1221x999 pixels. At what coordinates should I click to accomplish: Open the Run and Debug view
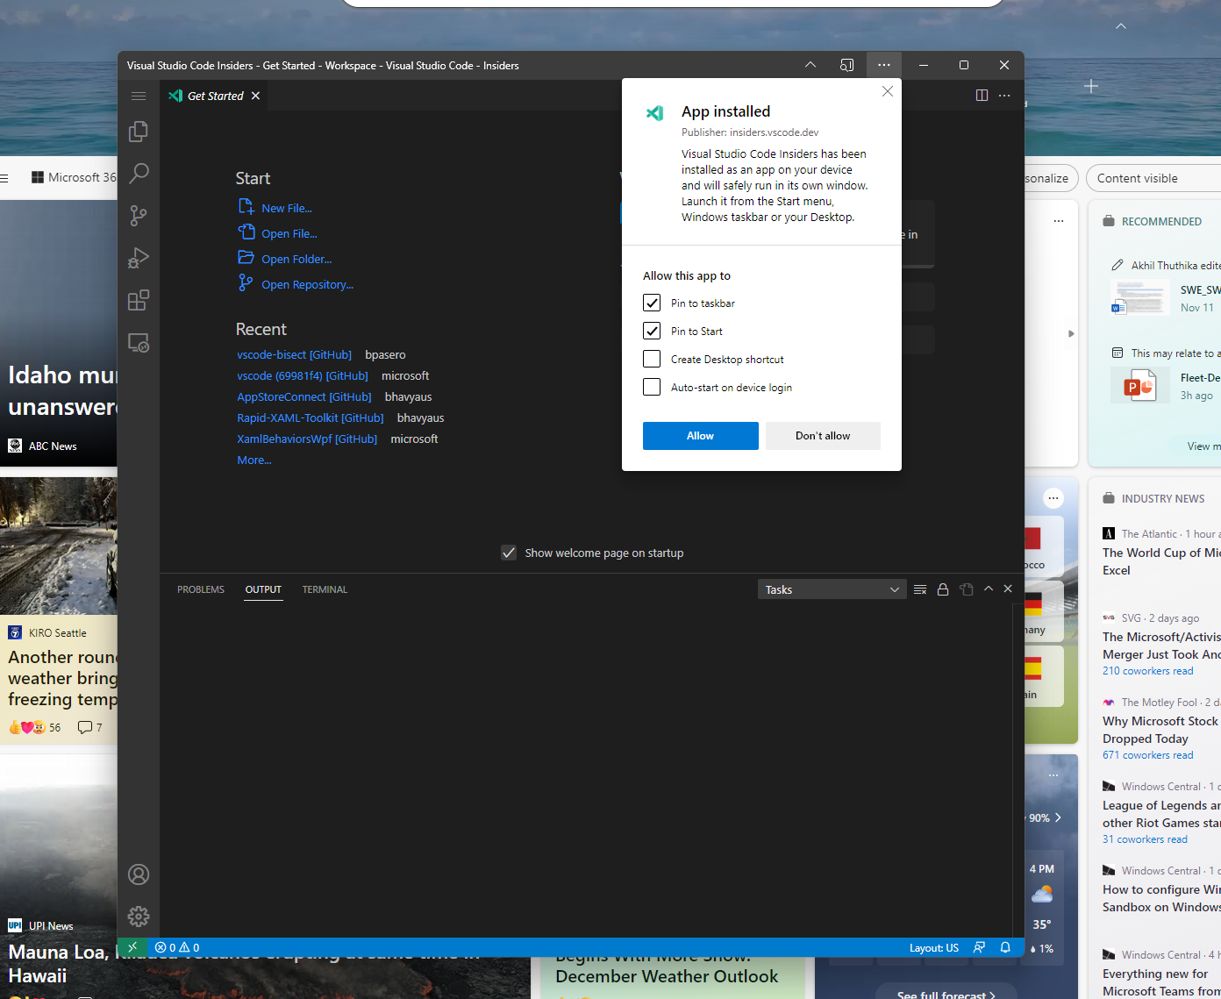[139, 258]
